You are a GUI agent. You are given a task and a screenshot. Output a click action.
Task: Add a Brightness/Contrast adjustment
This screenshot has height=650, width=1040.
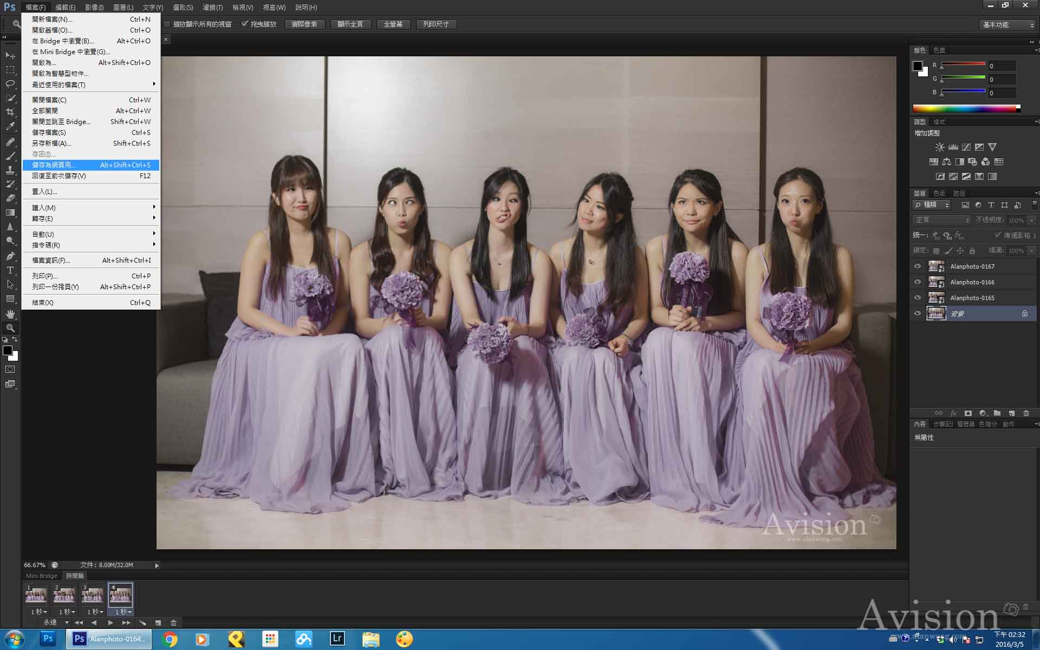point(940,147)
